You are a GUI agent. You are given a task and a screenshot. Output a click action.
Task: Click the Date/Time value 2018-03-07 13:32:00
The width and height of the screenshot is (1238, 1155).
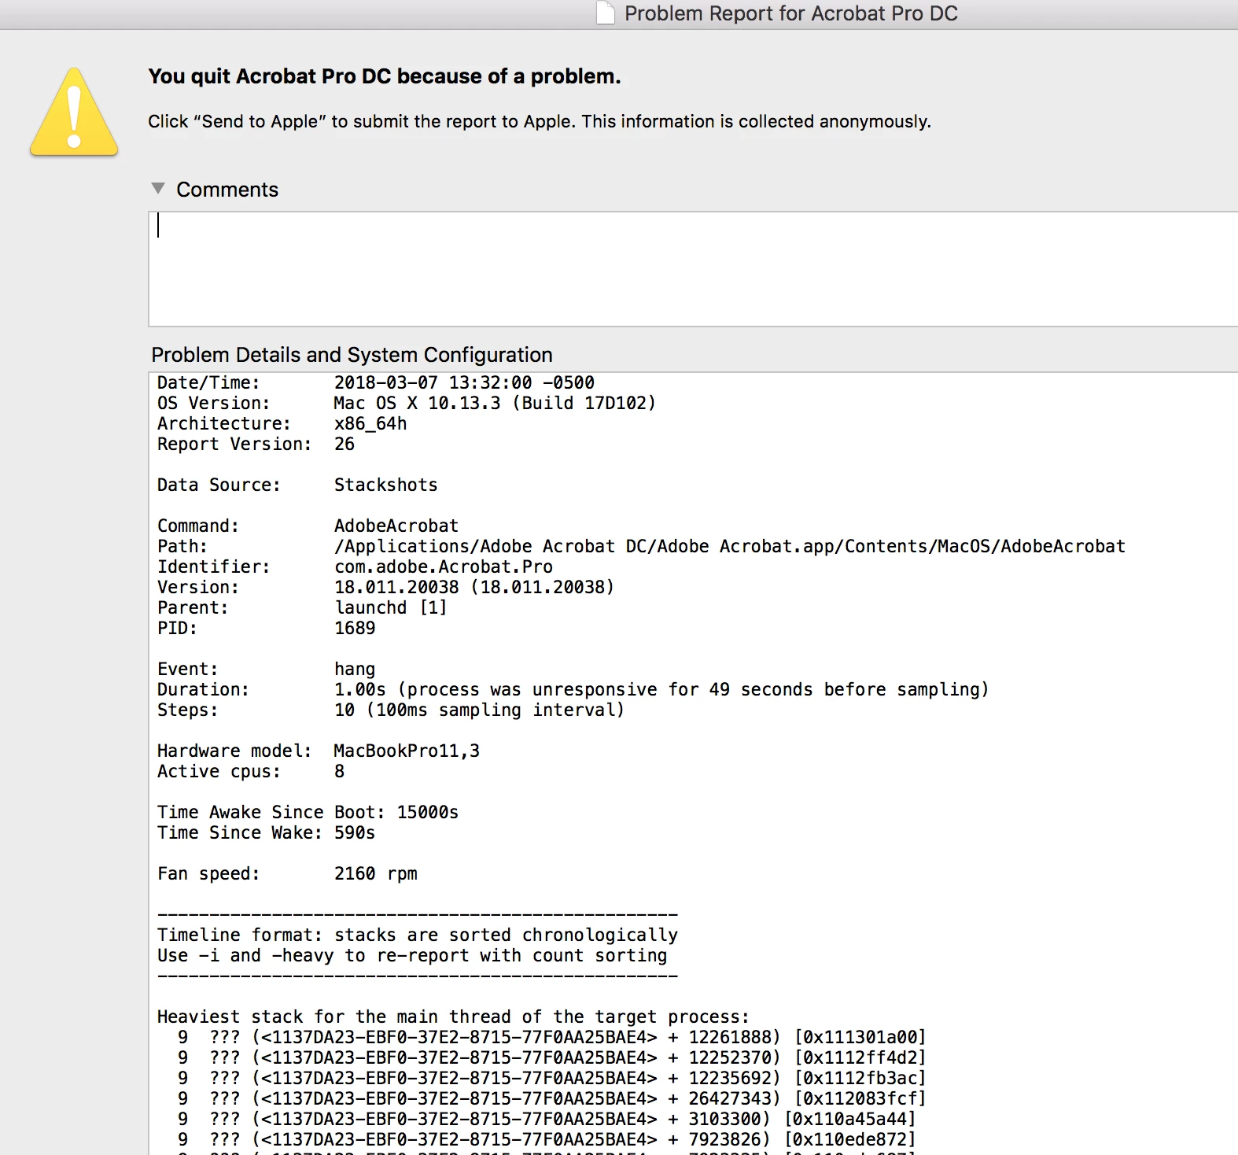tap(464, 383)
